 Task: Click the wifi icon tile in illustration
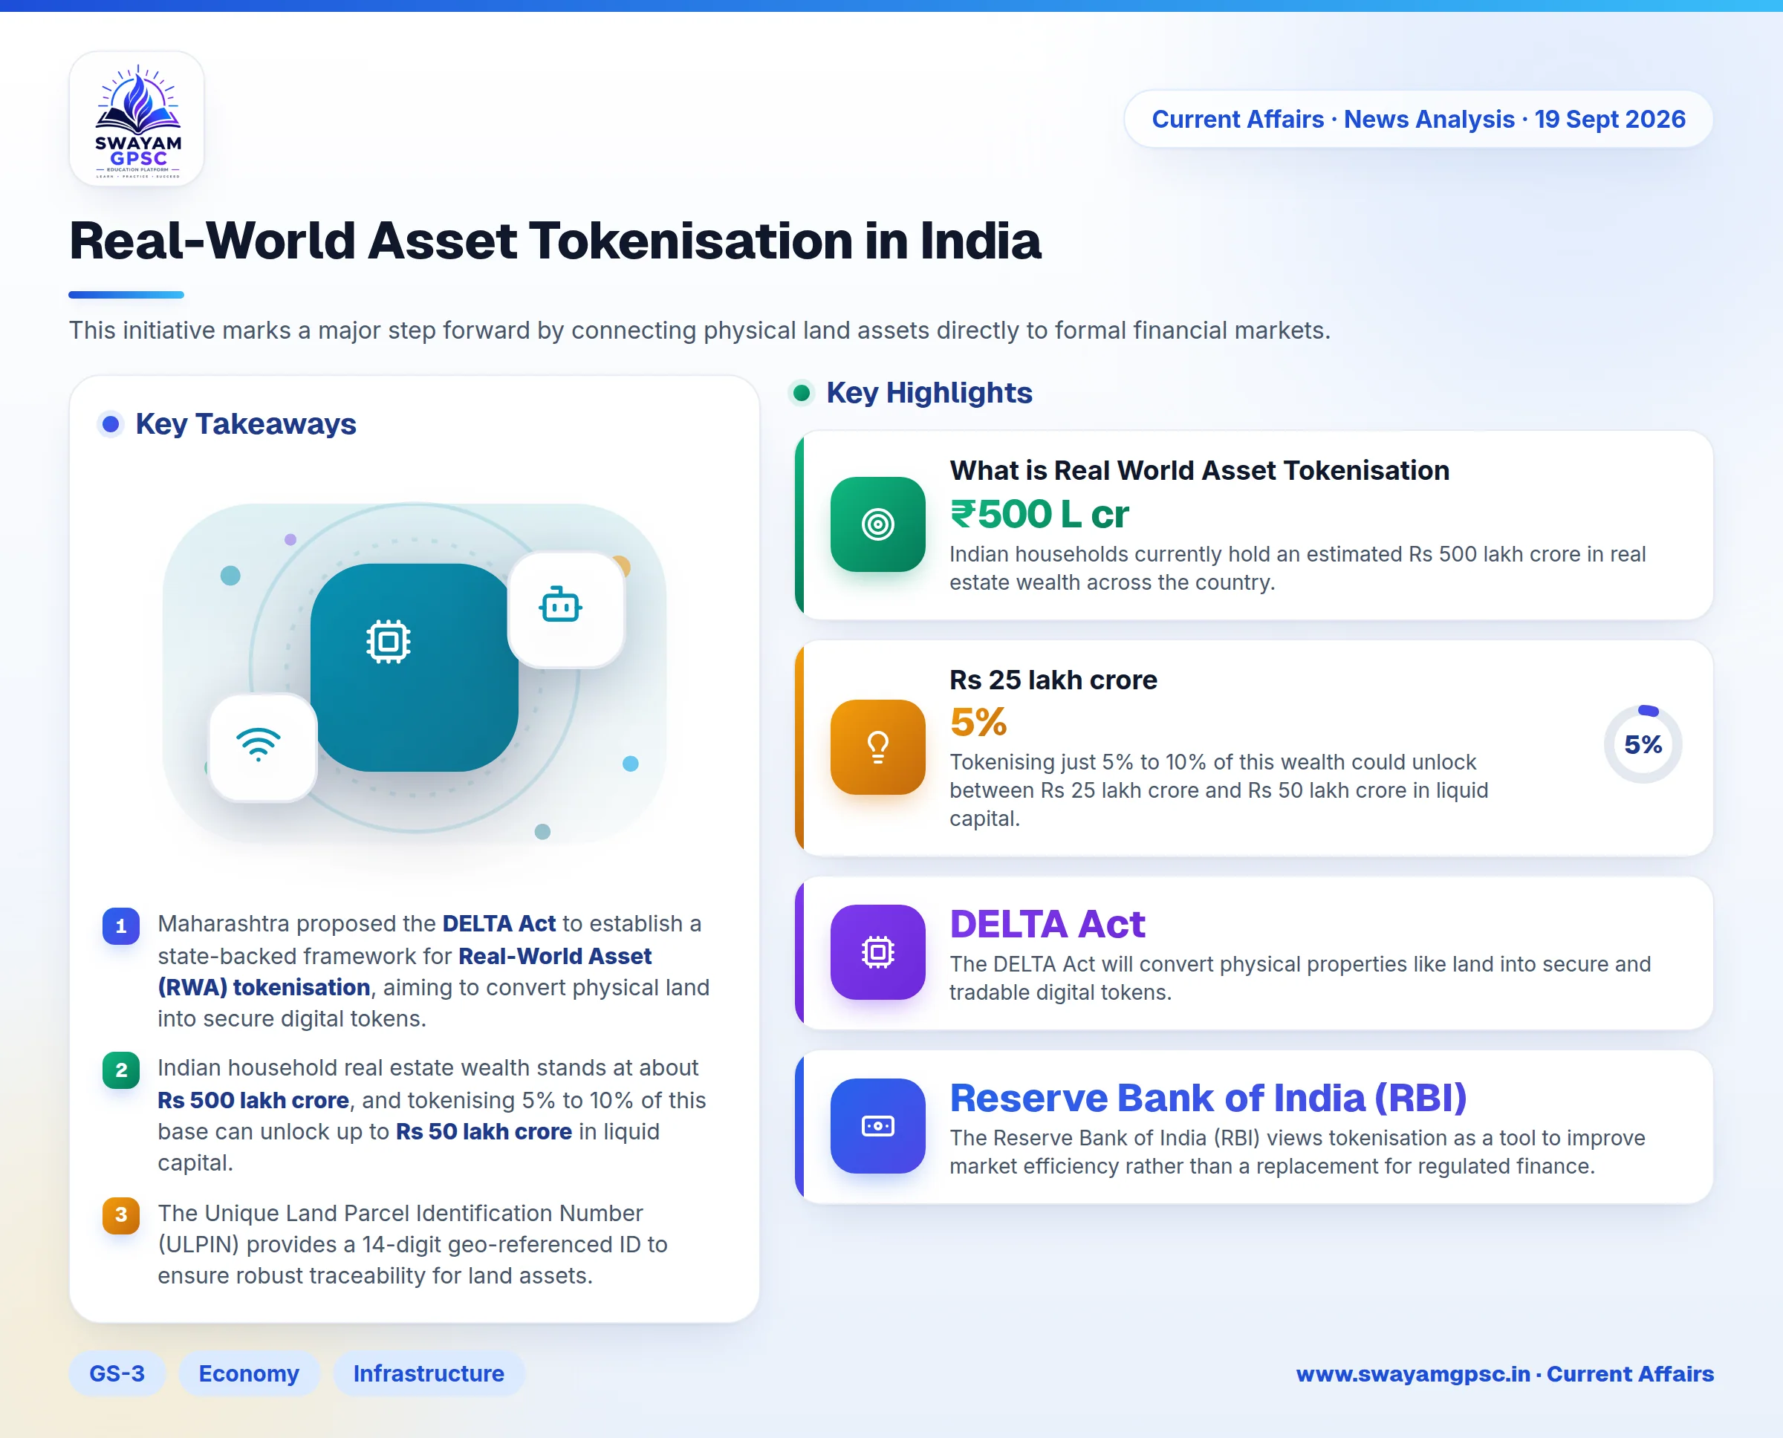(x=263, y=747)
